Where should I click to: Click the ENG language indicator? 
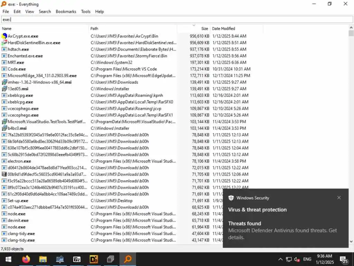pos(307,259)
